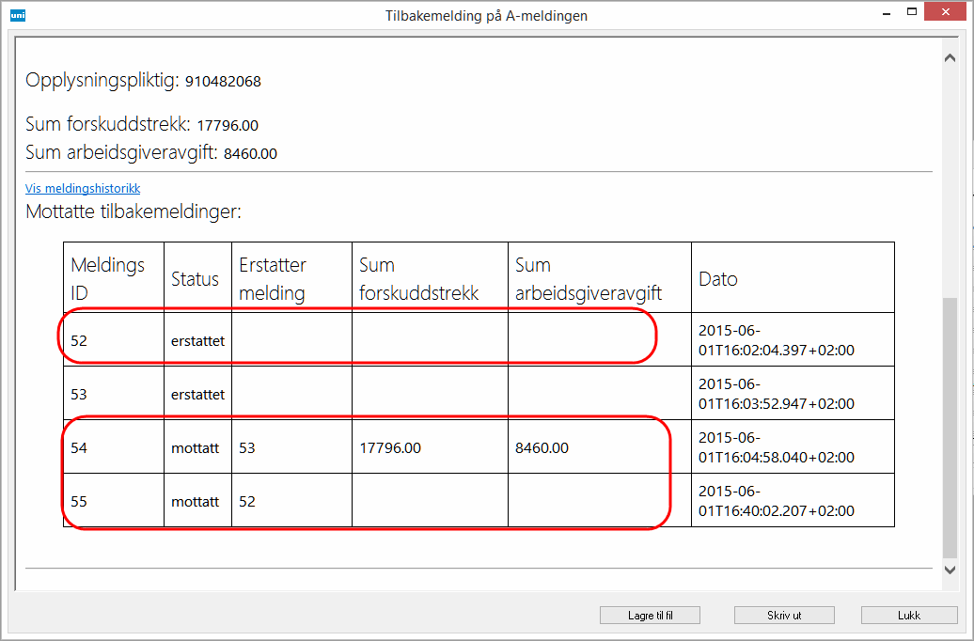Select the 17796.00 cell in the table

click(x=390, y=448)
